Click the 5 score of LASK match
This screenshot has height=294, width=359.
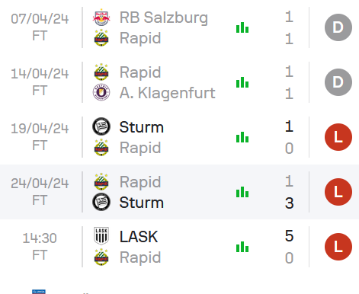(289, 236)
